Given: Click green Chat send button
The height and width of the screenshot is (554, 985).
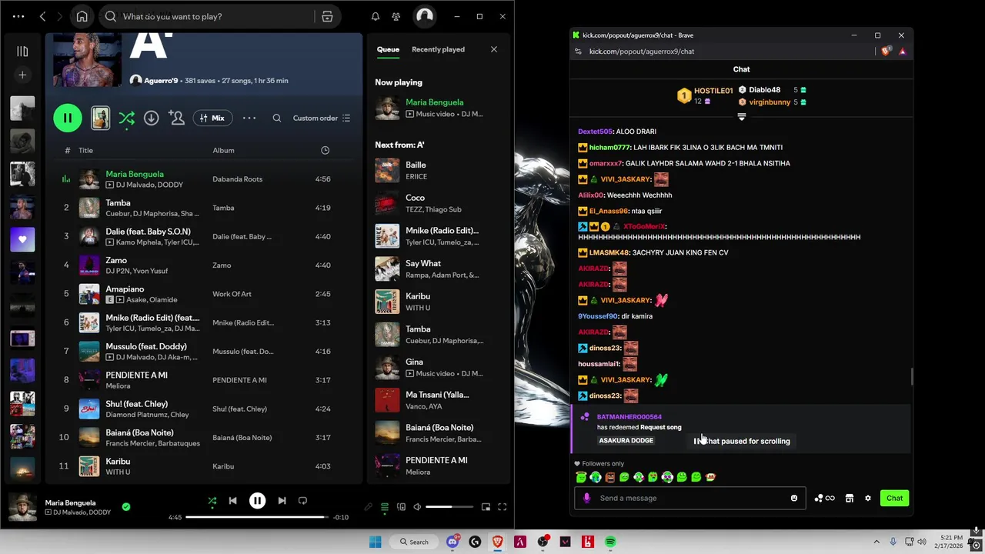Looking at the screenshot, I should point(894,498).
